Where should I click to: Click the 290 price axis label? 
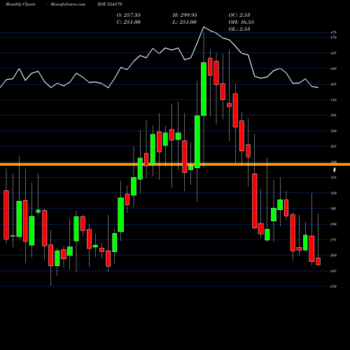tap(333, 224)
